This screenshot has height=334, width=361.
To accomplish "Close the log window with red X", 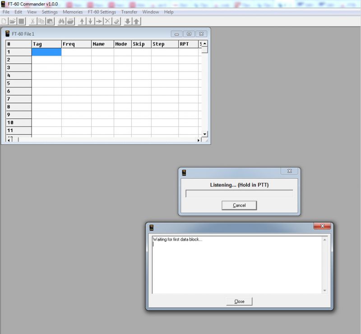I will 322,226.
